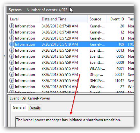
Task: Click the information icon in the Event ID 20 row
Action: [x=12, y=26]
